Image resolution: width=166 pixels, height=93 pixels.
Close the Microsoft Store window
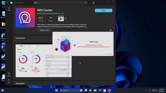click(113, 2)
